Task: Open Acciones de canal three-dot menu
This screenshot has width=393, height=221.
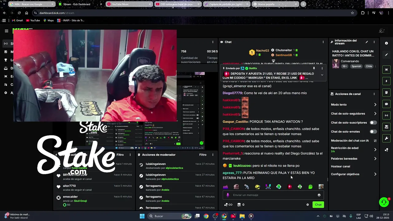Action: (x=374, y=94)
